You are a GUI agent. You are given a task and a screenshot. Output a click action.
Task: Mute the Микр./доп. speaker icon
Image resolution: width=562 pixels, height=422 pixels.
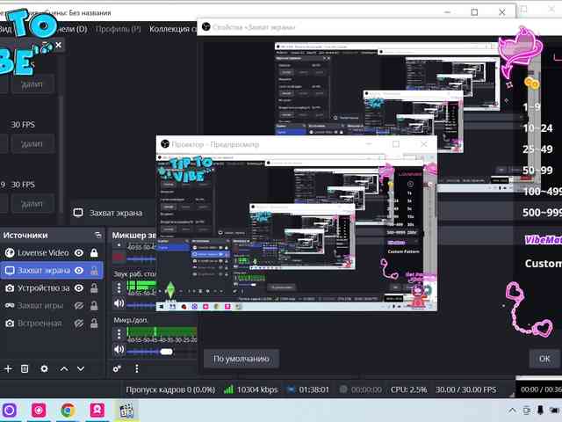(119, 351)
